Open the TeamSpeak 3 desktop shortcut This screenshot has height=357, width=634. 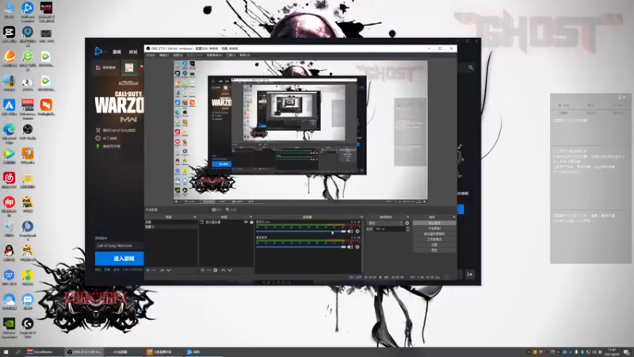pyautogui.click(x=28, y=231)
